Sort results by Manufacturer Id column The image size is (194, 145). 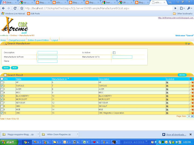pyautogui.click(x=59, y=79)
